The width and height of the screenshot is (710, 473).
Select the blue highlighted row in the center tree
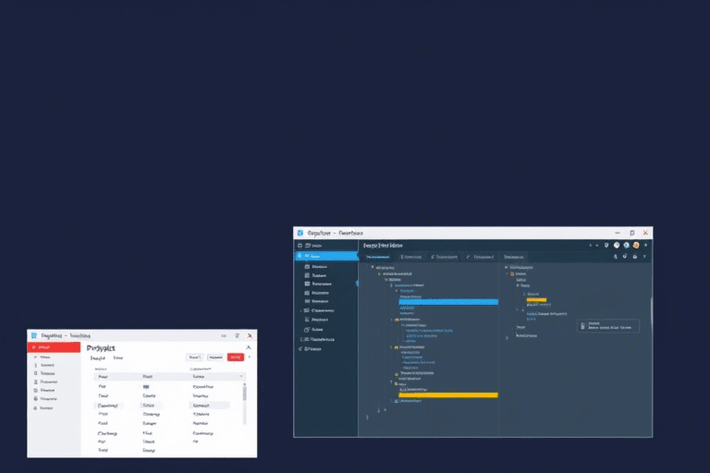[447, 301]
